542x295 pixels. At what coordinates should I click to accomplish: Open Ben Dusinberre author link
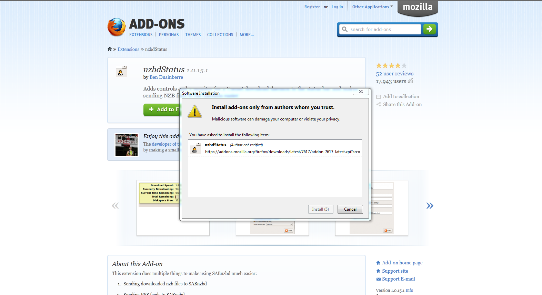166,77
